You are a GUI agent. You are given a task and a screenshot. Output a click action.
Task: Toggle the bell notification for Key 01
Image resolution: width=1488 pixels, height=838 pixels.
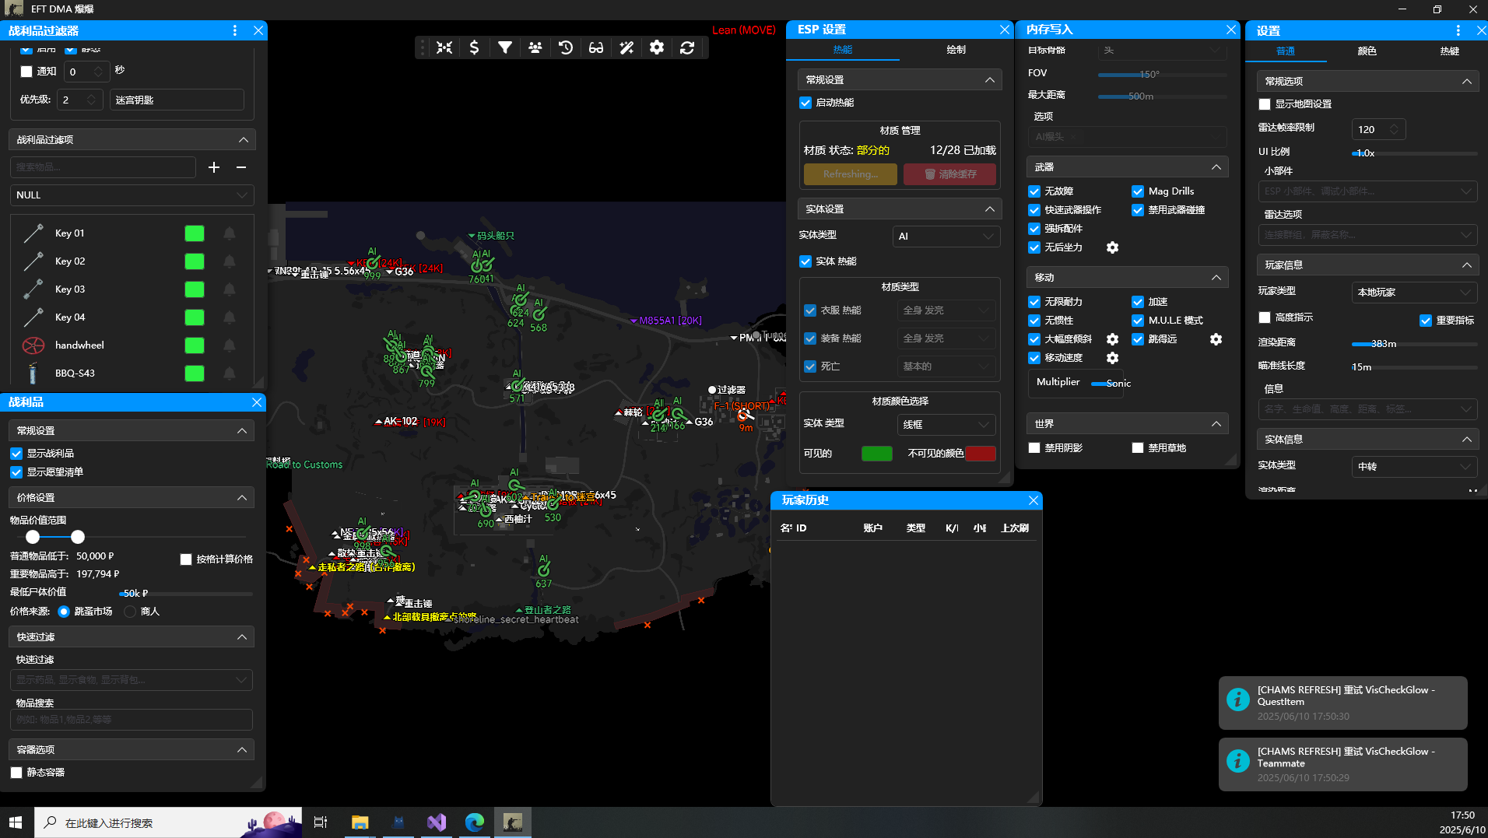click(x=230, y=233)
